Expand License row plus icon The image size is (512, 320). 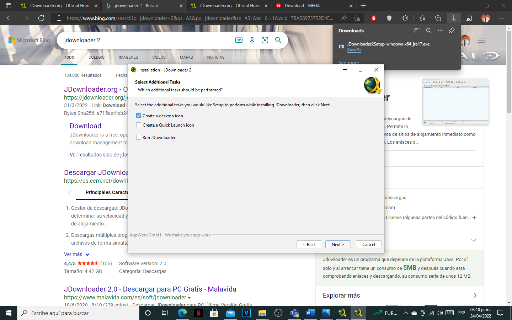[474, 218]
